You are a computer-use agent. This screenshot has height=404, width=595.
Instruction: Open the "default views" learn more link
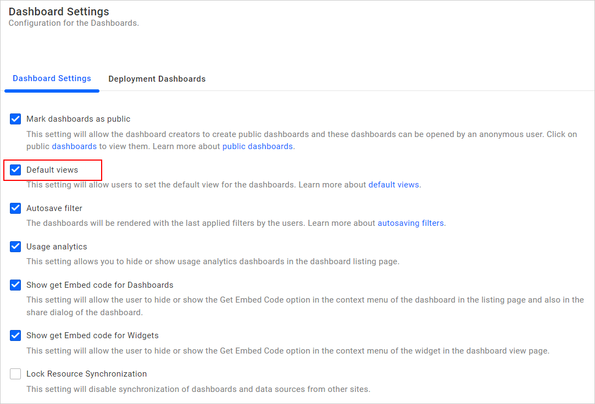click(x=394, y=185)
